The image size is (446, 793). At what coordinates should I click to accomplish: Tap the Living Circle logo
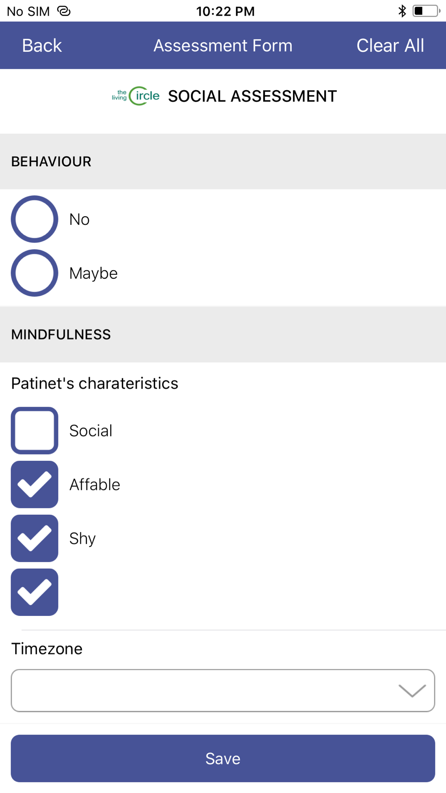[136, 95]
